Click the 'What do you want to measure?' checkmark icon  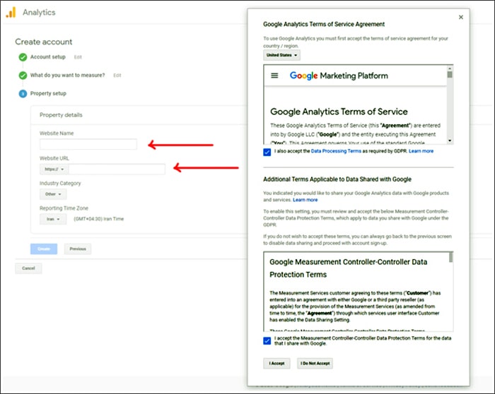[x=23, y=76]
